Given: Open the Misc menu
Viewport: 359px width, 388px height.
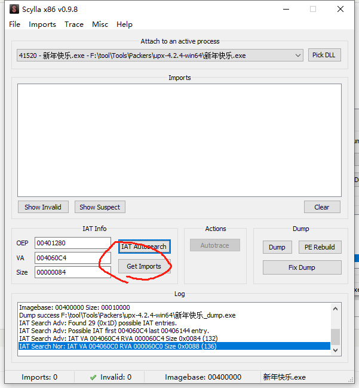Looking at the screenshot, I should coord(100,24).
